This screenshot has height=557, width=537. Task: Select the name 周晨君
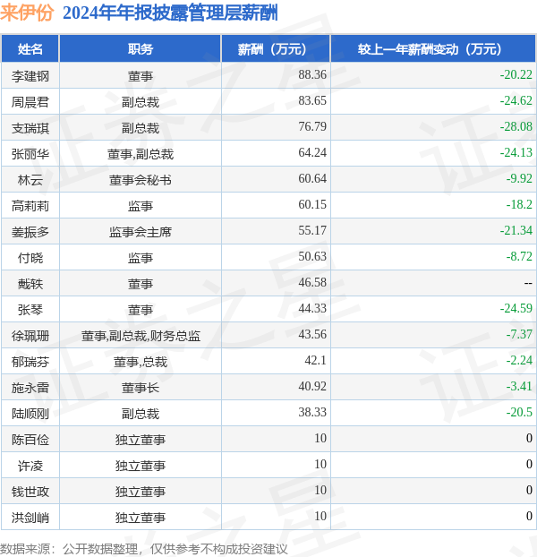(30, 102)
